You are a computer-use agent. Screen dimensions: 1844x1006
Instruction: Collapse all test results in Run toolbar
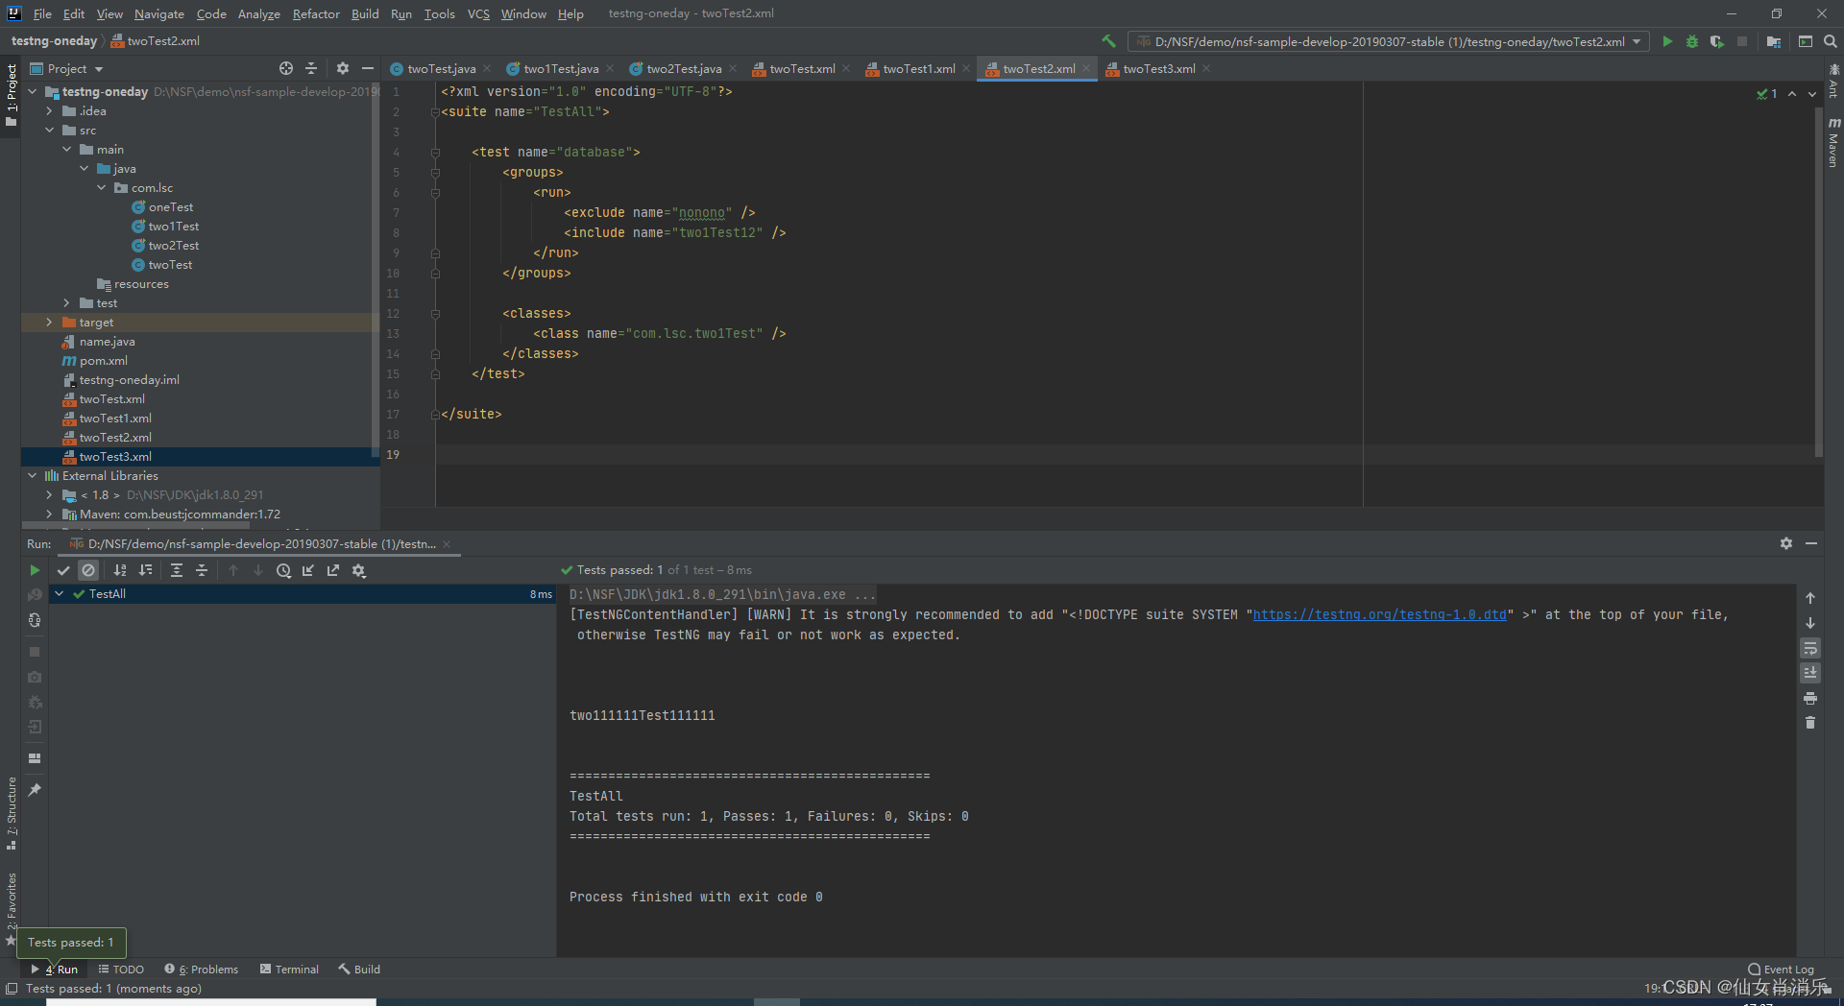(x=202, y=570)
